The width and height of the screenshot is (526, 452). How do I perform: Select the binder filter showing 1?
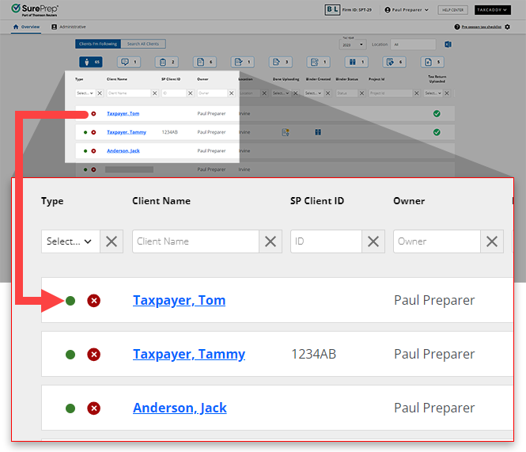pos(356,62)
